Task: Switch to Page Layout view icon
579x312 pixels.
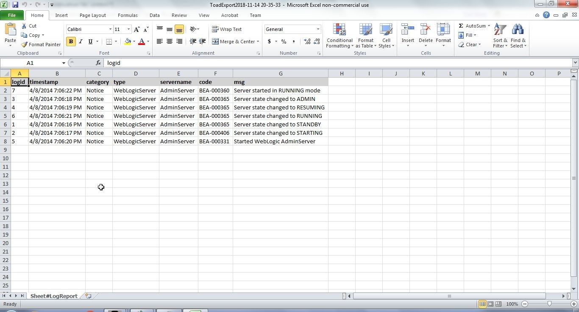Action: pyautogui.click(x=490, y=304)
